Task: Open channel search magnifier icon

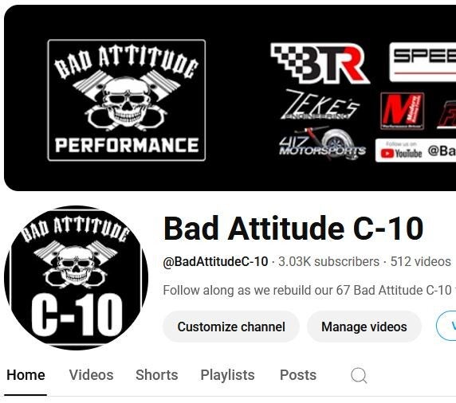Action: [x=359, y=375]
